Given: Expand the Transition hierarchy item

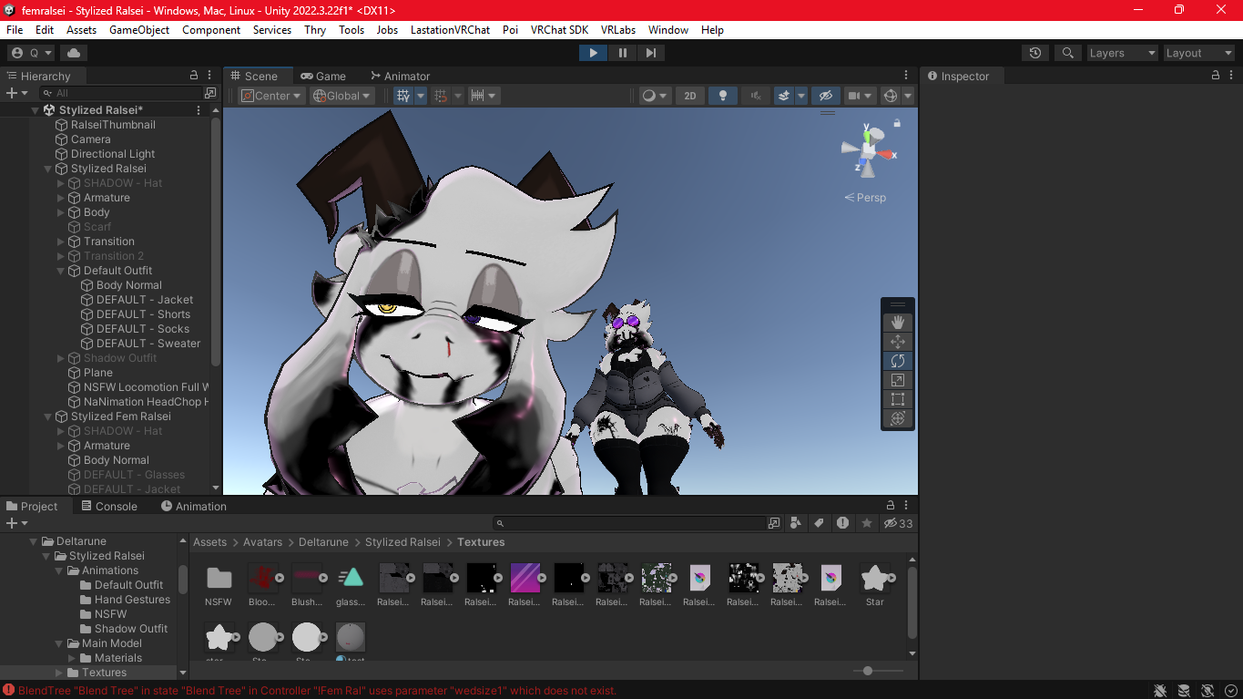Looking at the screenshot, I should [61, 242].
